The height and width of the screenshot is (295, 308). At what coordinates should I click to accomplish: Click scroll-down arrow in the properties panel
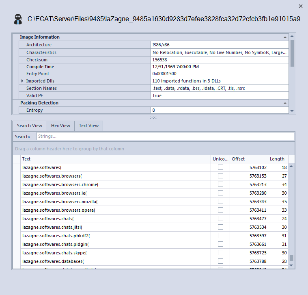tap(292, 111)
